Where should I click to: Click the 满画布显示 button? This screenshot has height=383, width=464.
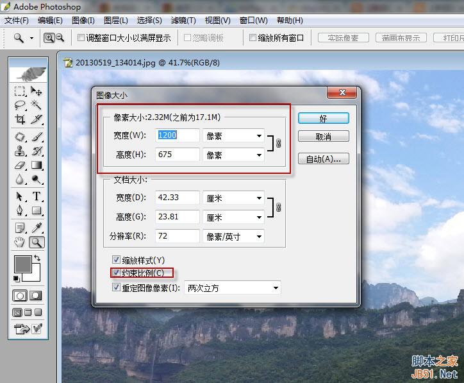pos(401,38)
